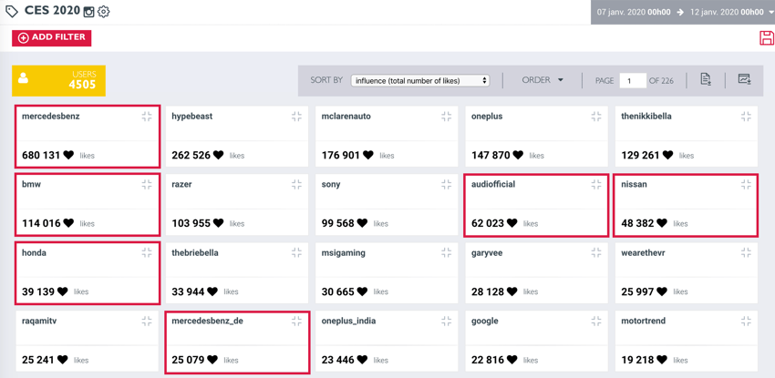Open the Sort By influence dropdown
Viewport: 775px width, 378px height.
420,80
